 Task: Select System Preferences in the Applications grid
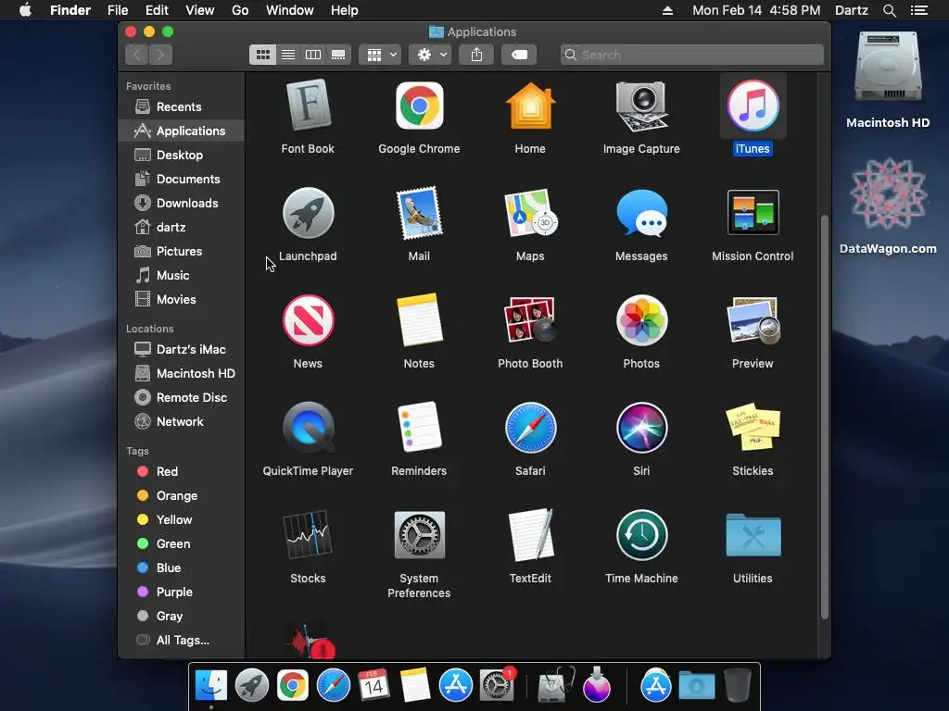point(419,535)
